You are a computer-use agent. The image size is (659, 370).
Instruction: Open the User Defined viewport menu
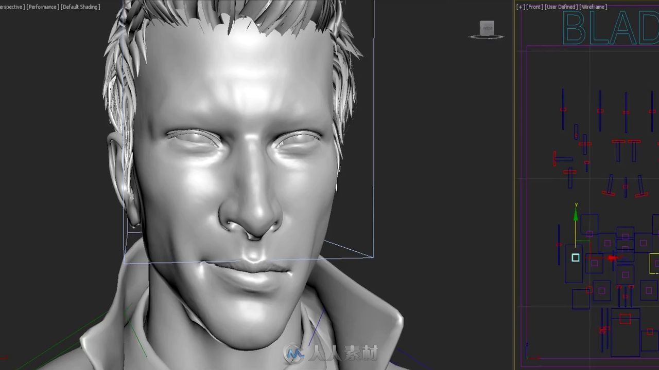[x=561, y=7]
